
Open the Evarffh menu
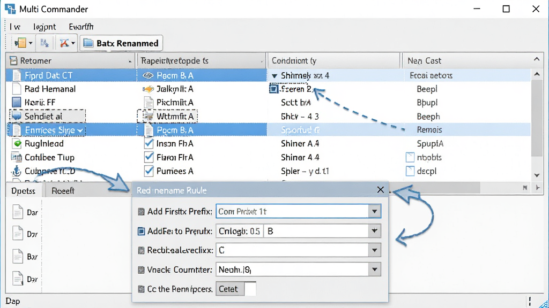coord(81,27)
